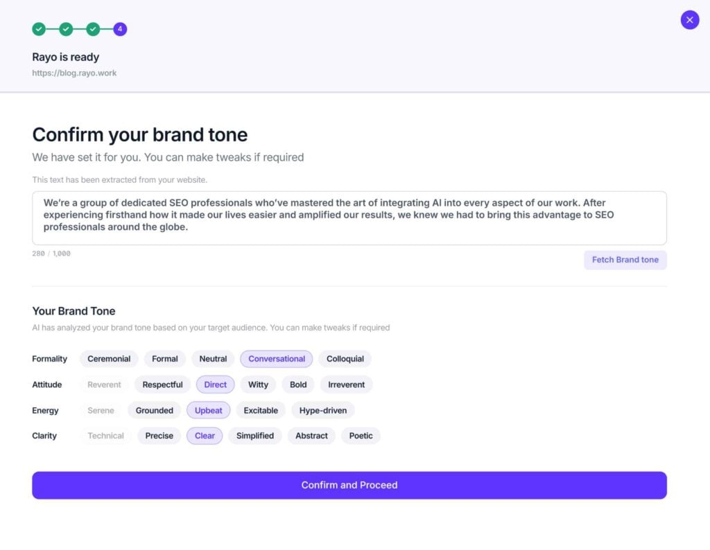The width and height of the screenshot is (710, 550).
Task: Click the second completed step checkmark
Action: (66, 29)
